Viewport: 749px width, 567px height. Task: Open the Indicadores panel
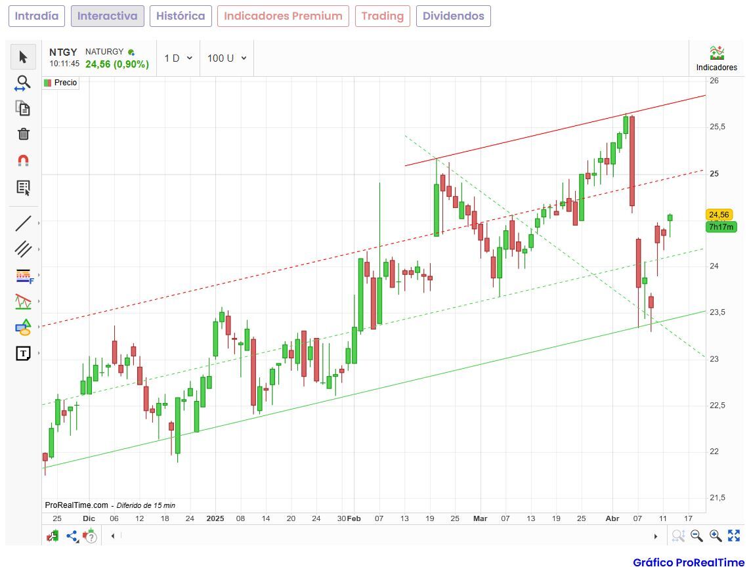click(x=716, y=58)
